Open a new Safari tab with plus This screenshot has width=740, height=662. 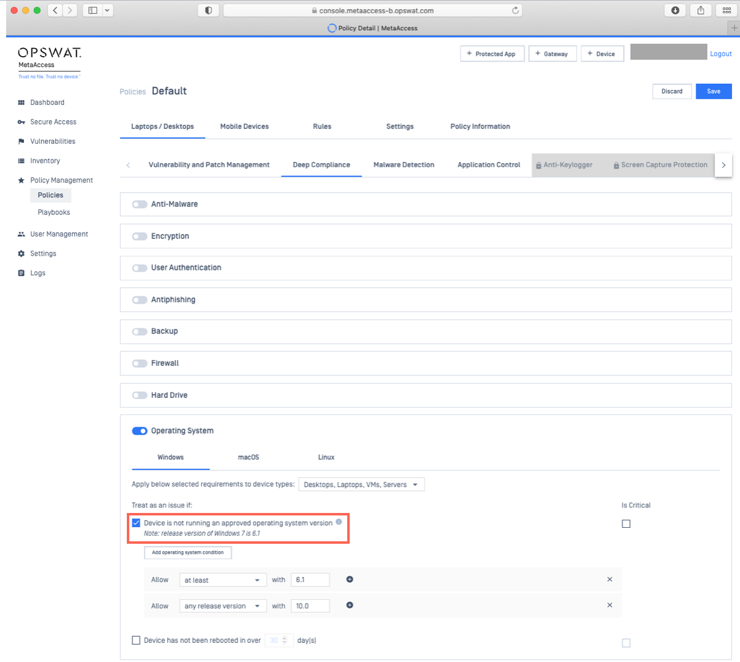pos(734,28)
